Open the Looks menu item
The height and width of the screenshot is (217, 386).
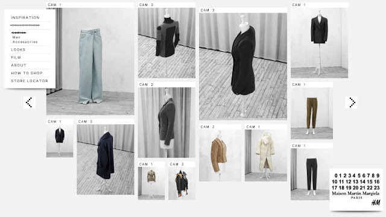pyautogui.click(x=18, y=49)
